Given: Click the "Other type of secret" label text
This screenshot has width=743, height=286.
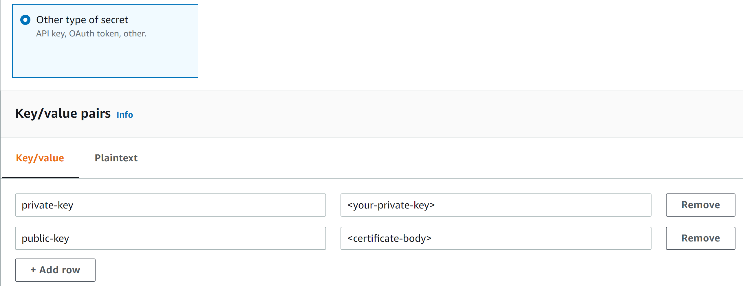Looking at the screenshot, I should 82,20.
